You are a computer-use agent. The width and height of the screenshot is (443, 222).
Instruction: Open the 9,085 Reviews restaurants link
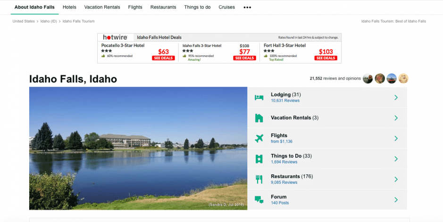284,182
